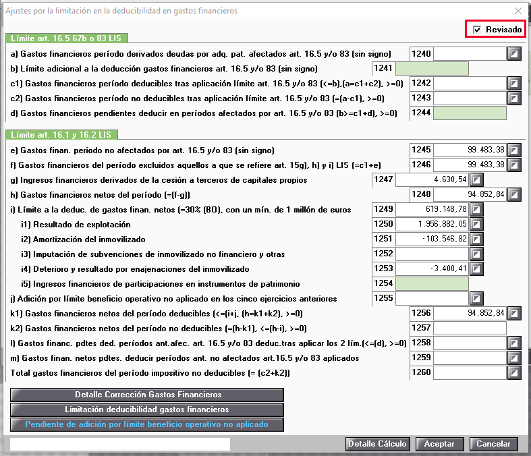Open edit icon next to field 1252
The width and height of the screenshot is (531, 456).
pyautogui.click(x=476, y=254)
